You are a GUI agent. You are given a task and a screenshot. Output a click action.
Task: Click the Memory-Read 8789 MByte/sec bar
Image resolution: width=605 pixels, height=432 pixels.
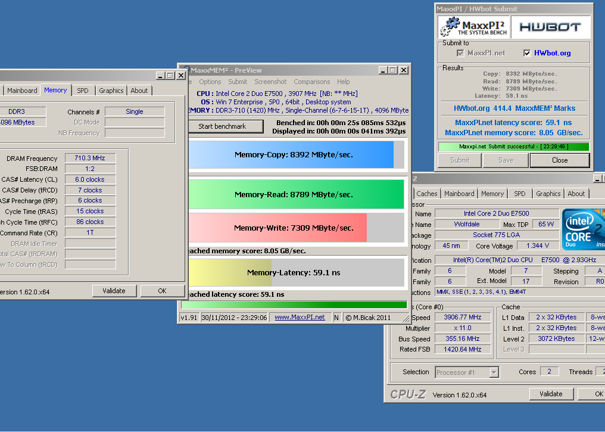[x=297, y=194]
